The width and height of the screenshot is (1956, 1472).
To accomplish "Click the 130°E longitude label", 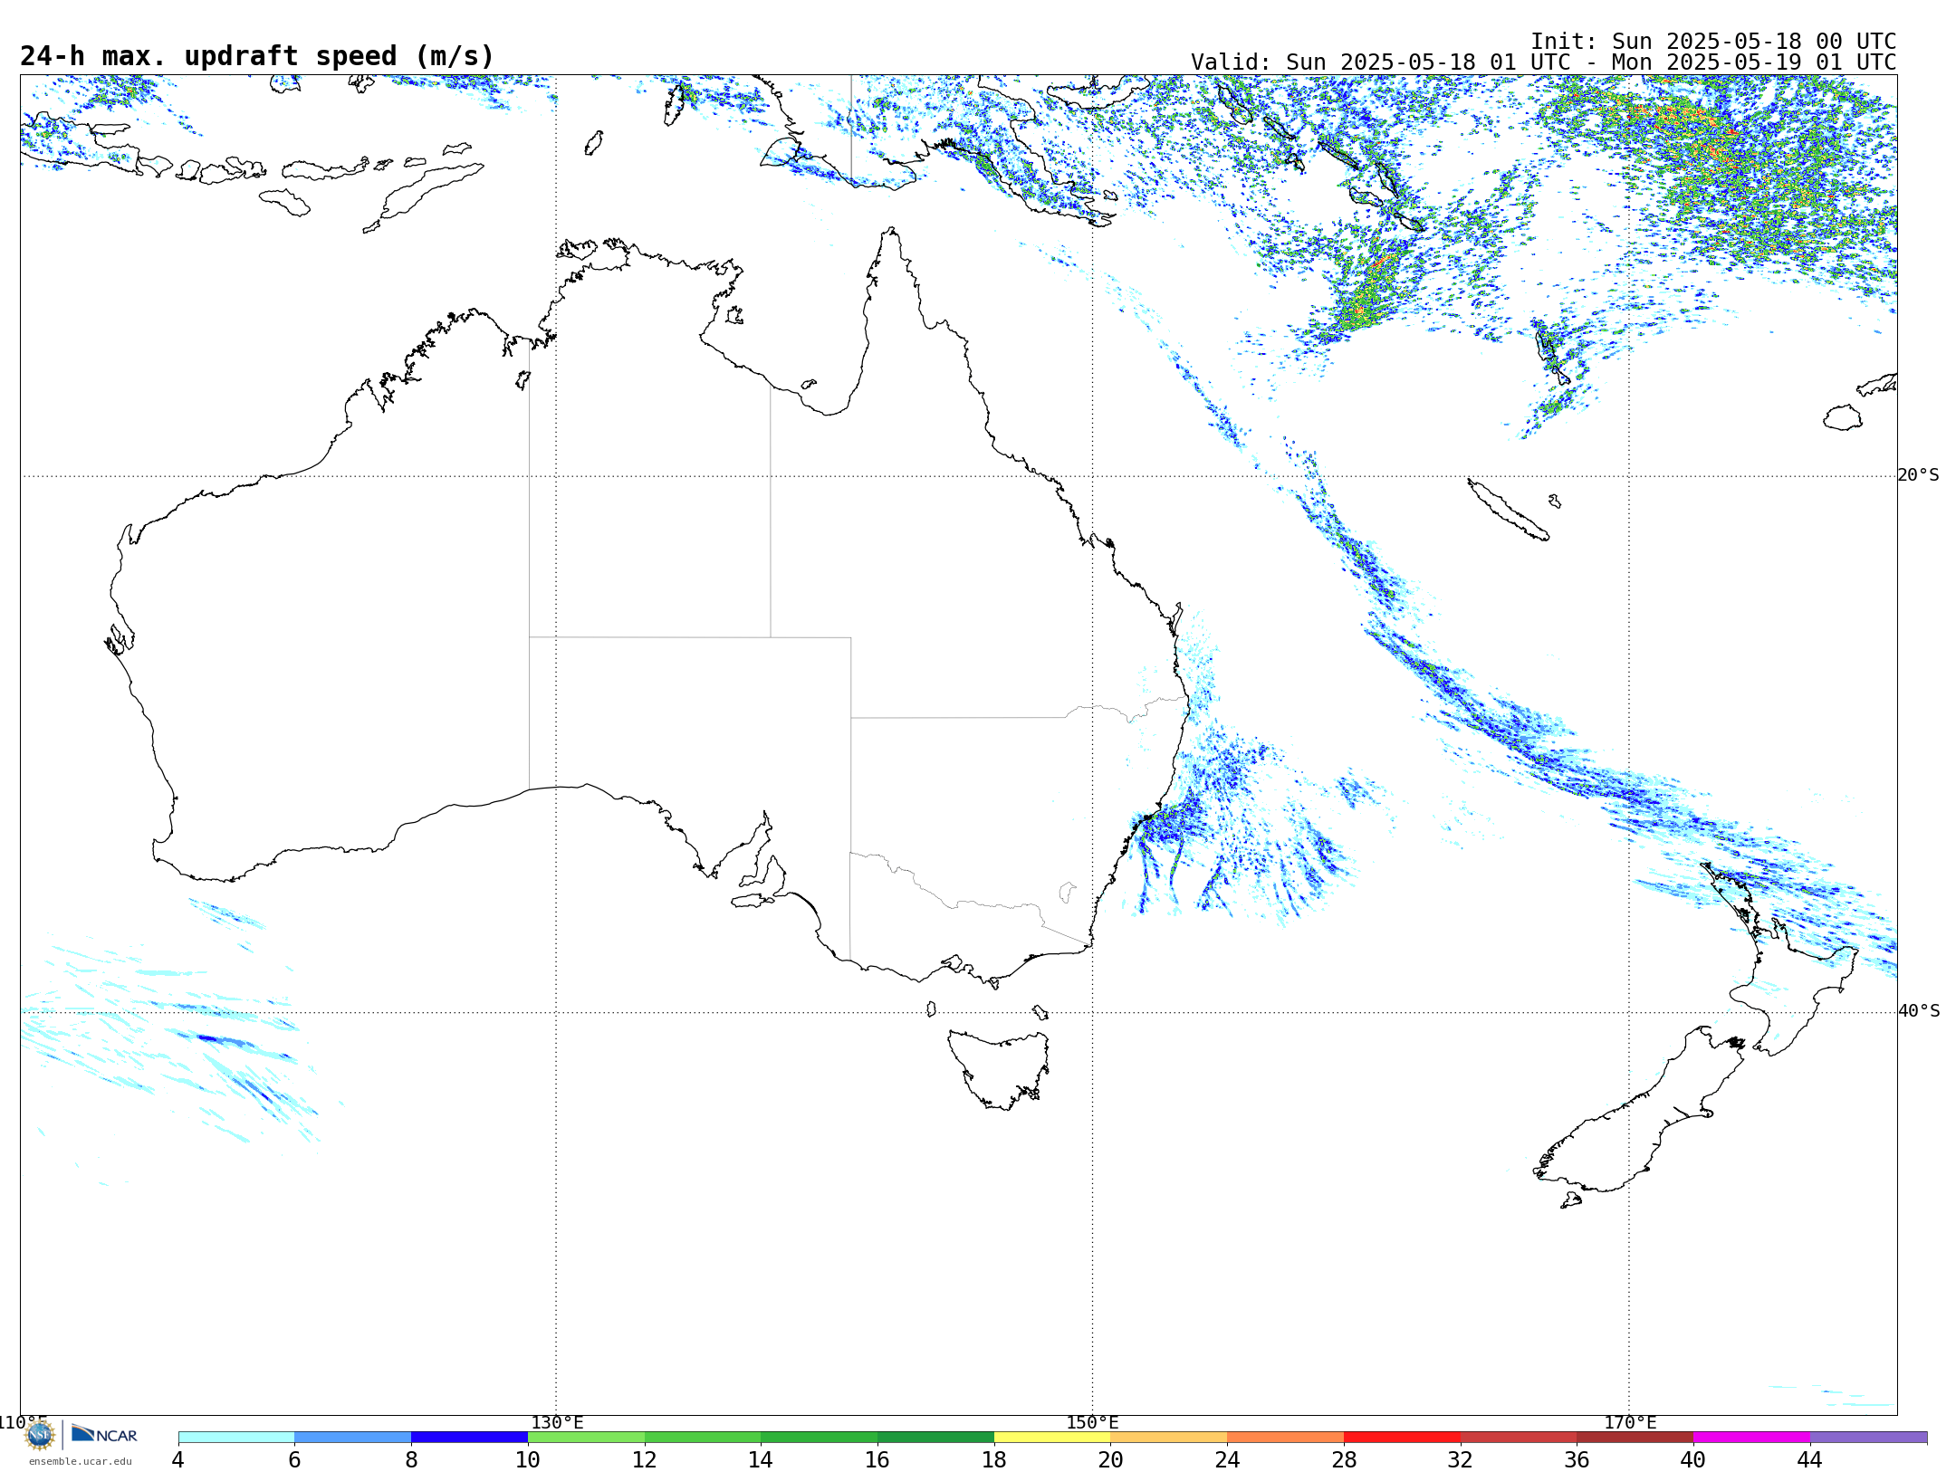I will click(557, 1423).
